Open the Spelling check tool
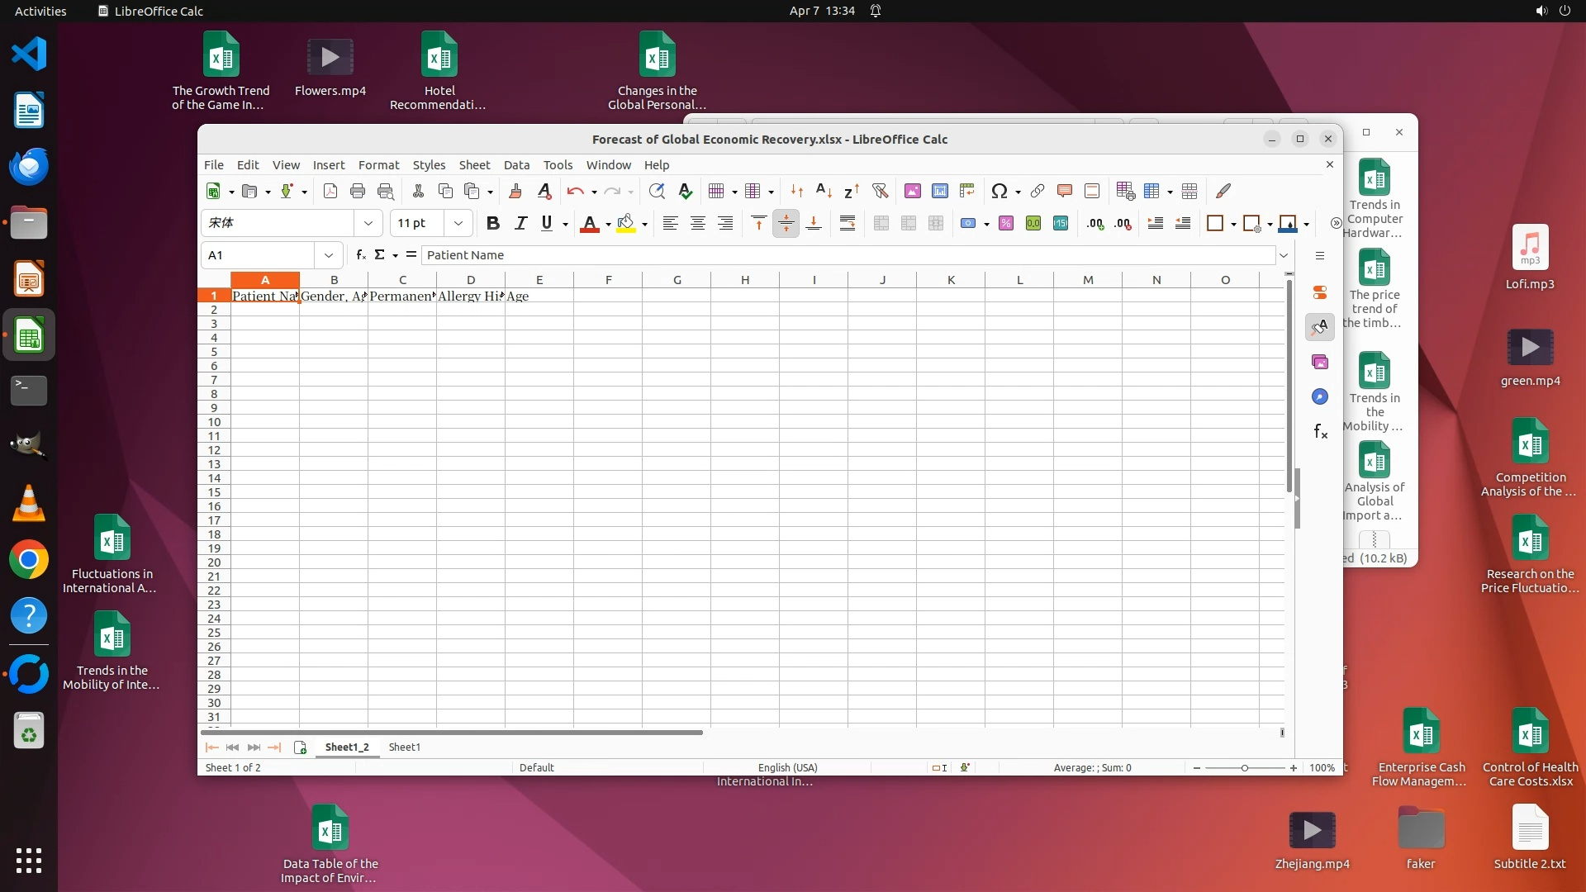 click(x=685, y=192)
